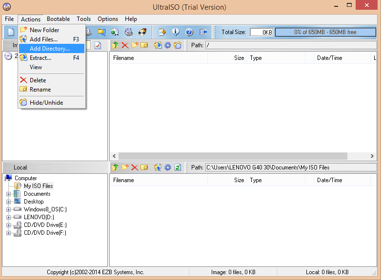381x280 pixels.
Task: Click the image pane horizontal scrollbar track
Action: coord(233,156)
